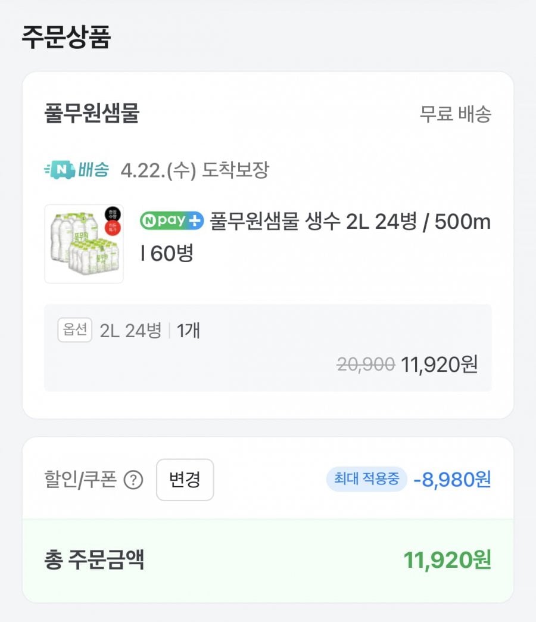Click the 할인/쿠폰 label
536x622 pixels.
[80, 480]
